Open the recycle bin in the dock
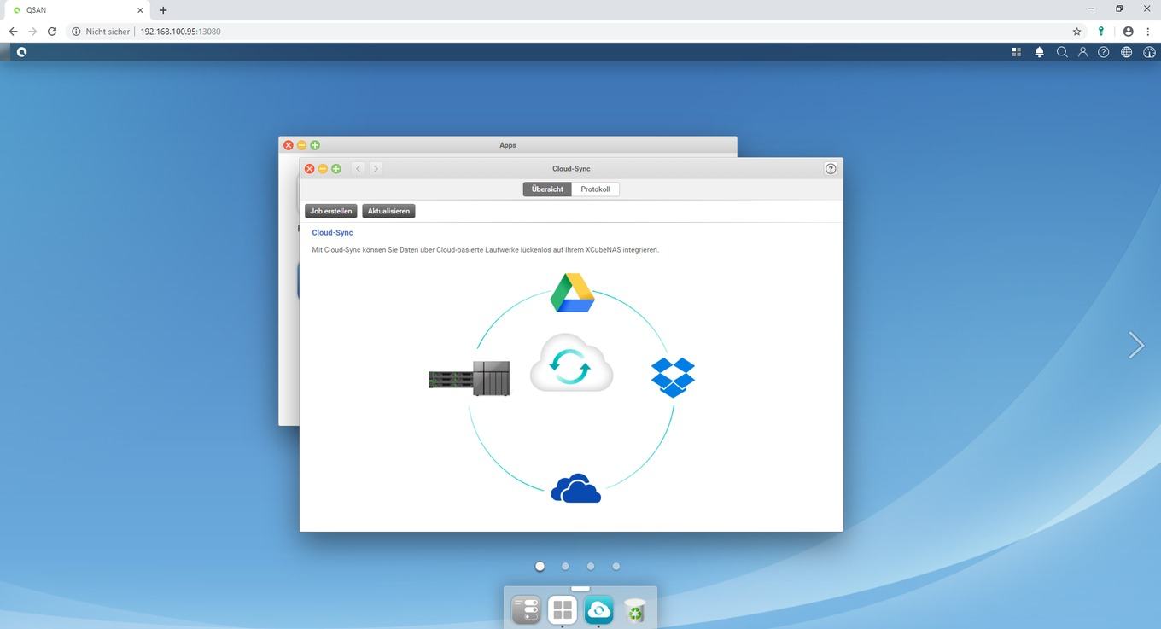 (x=635, y=610)
